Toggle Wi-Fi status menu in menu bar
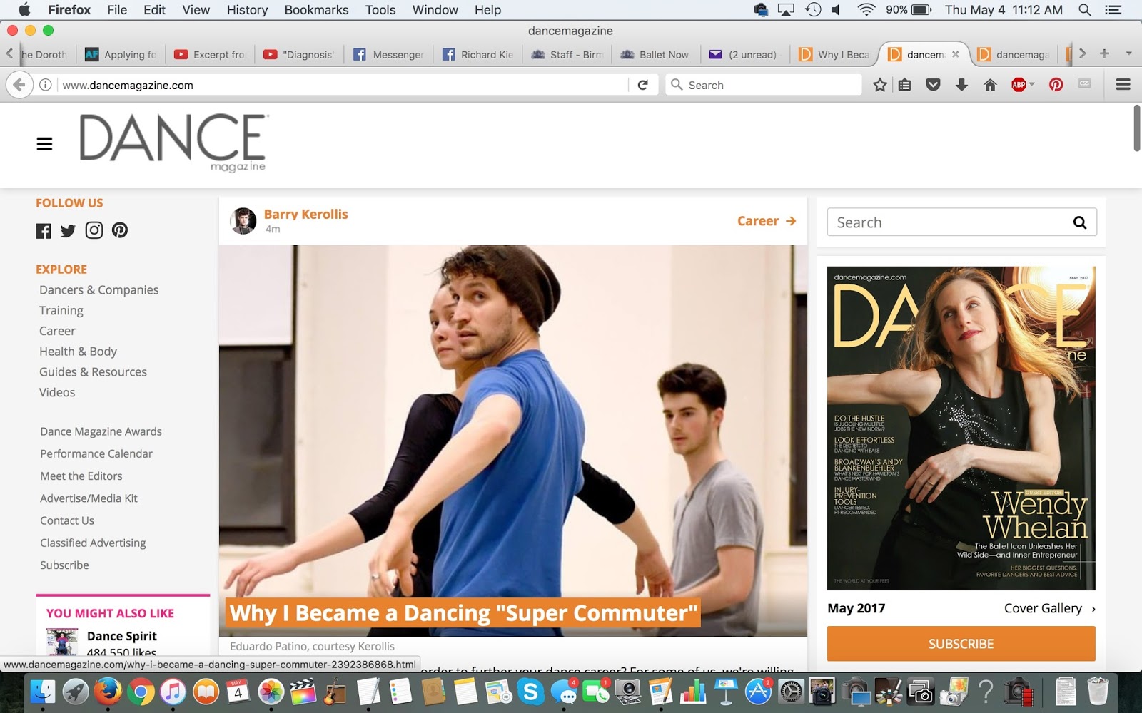 coord(866,10)
